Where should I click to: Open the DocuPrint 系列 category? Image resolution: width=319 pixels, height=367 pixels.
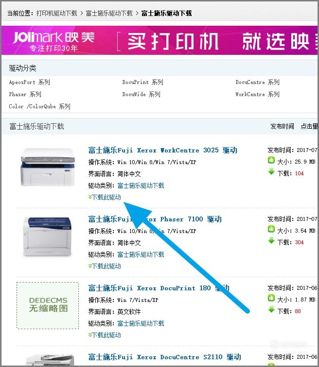[143, 82]
